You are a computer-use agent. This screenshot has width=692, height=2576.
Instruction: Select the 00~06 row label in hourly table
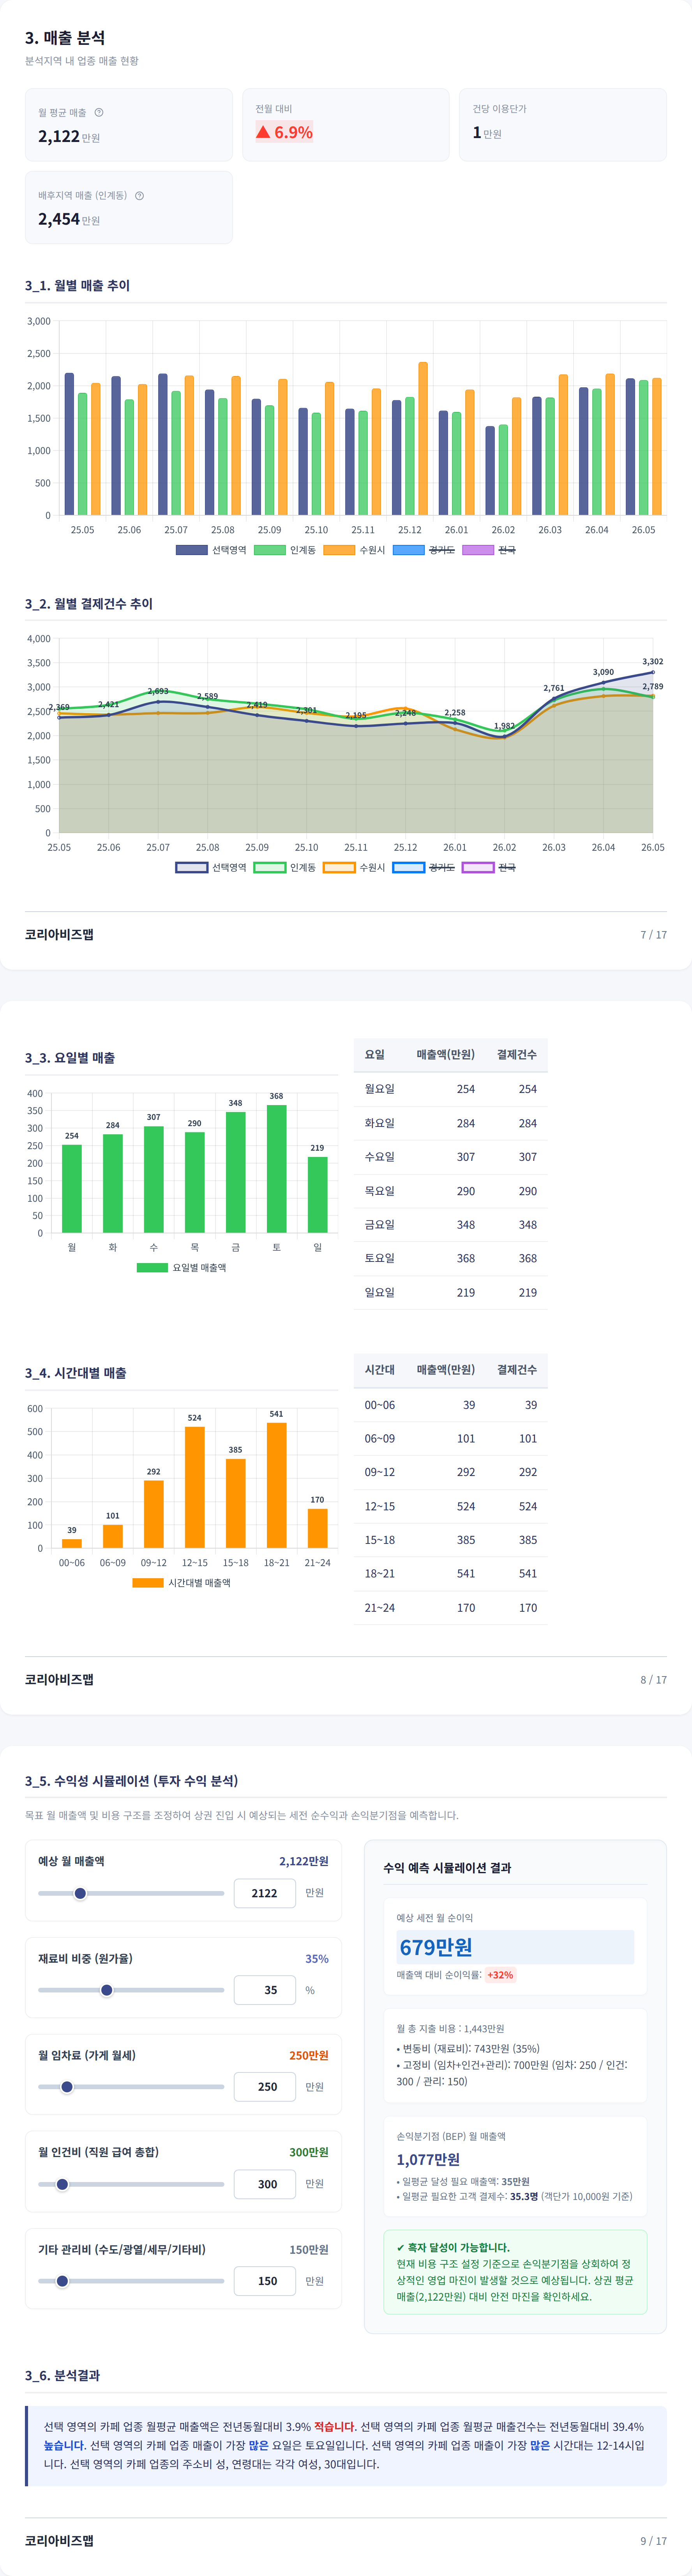tap(380, 1405)
